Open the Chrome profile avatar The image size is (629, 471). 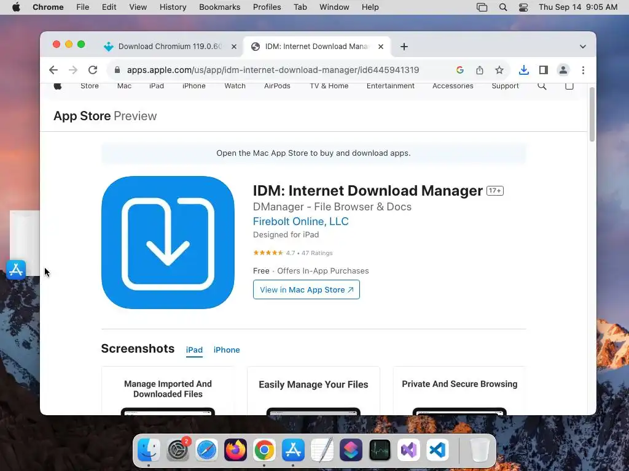pyautogui.click(x=563, y=70)
